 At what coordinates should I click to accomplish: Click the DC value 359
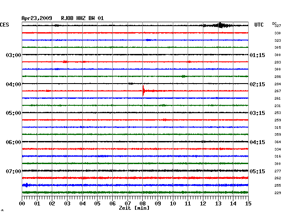(x=278, y=134)
